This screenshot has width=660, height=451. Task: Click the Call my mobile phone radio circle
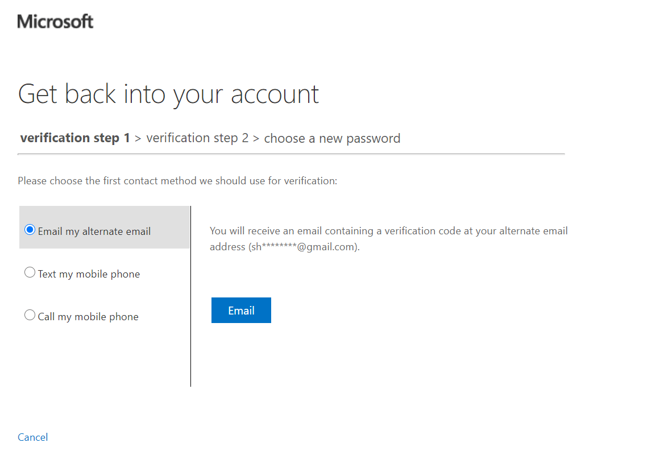30,315
